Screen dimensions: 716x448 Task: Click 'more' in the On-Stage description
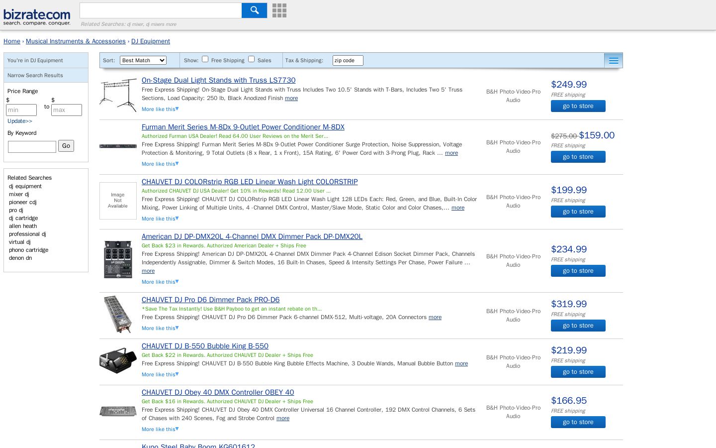pyautogui.click(x=291, y=98)
